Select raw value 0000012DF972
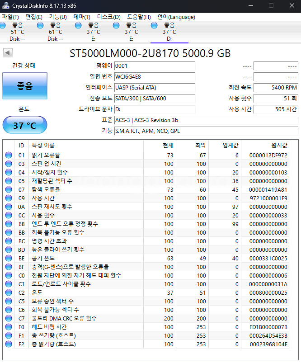This screenshot has width=301, height=363. click(268, 156)
